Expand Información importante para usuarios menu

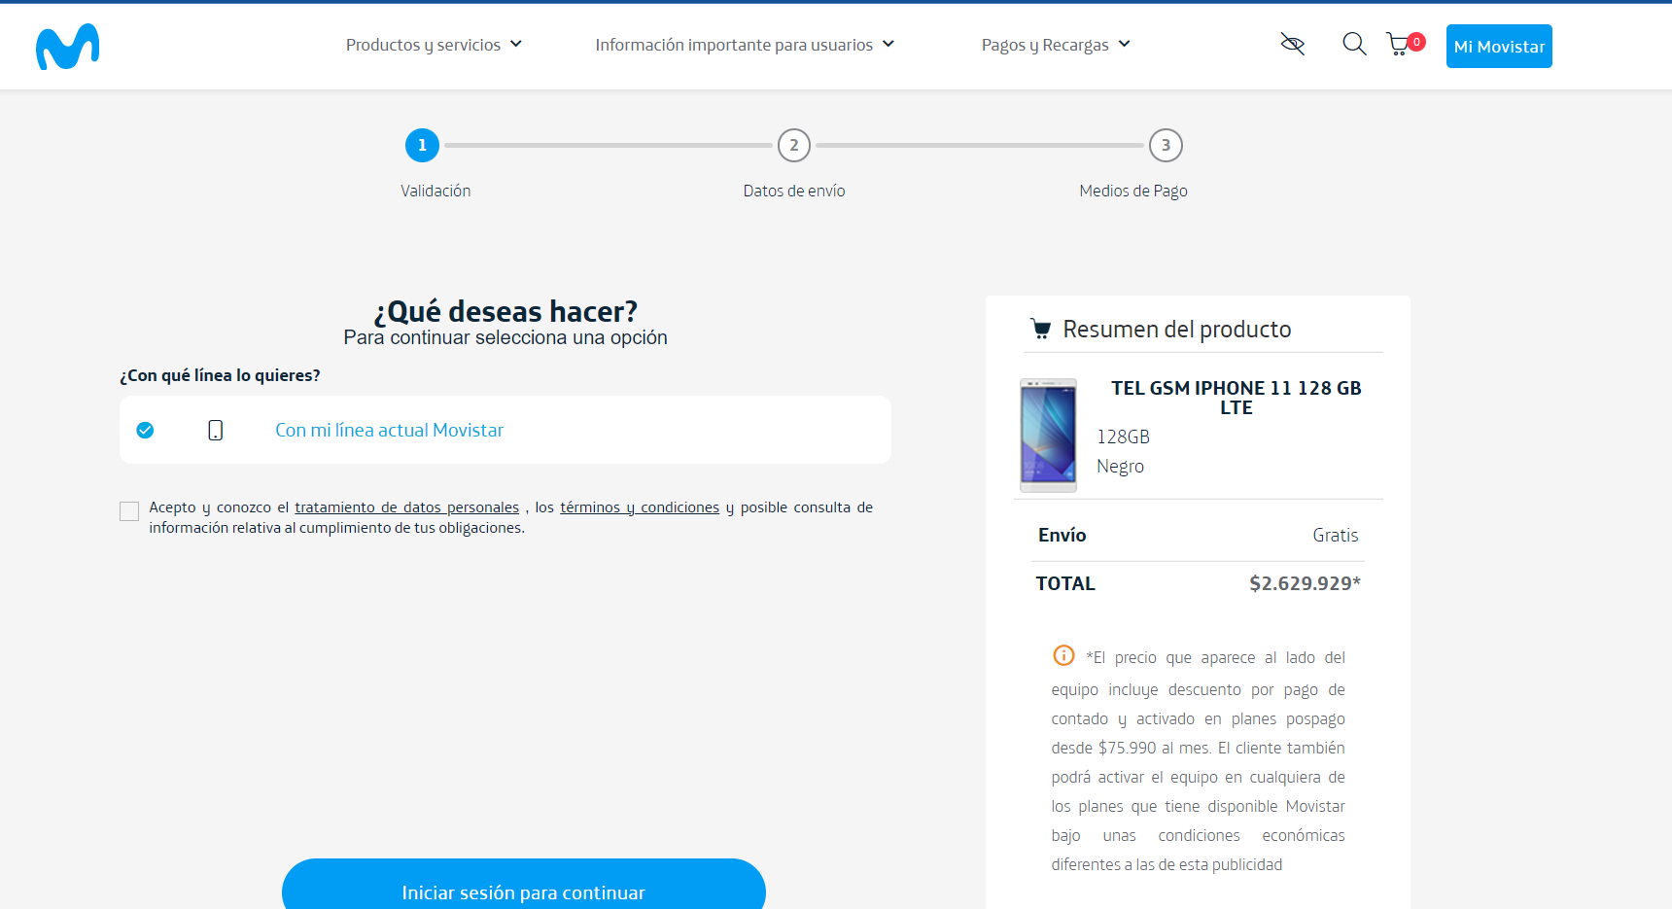[744, 45]
